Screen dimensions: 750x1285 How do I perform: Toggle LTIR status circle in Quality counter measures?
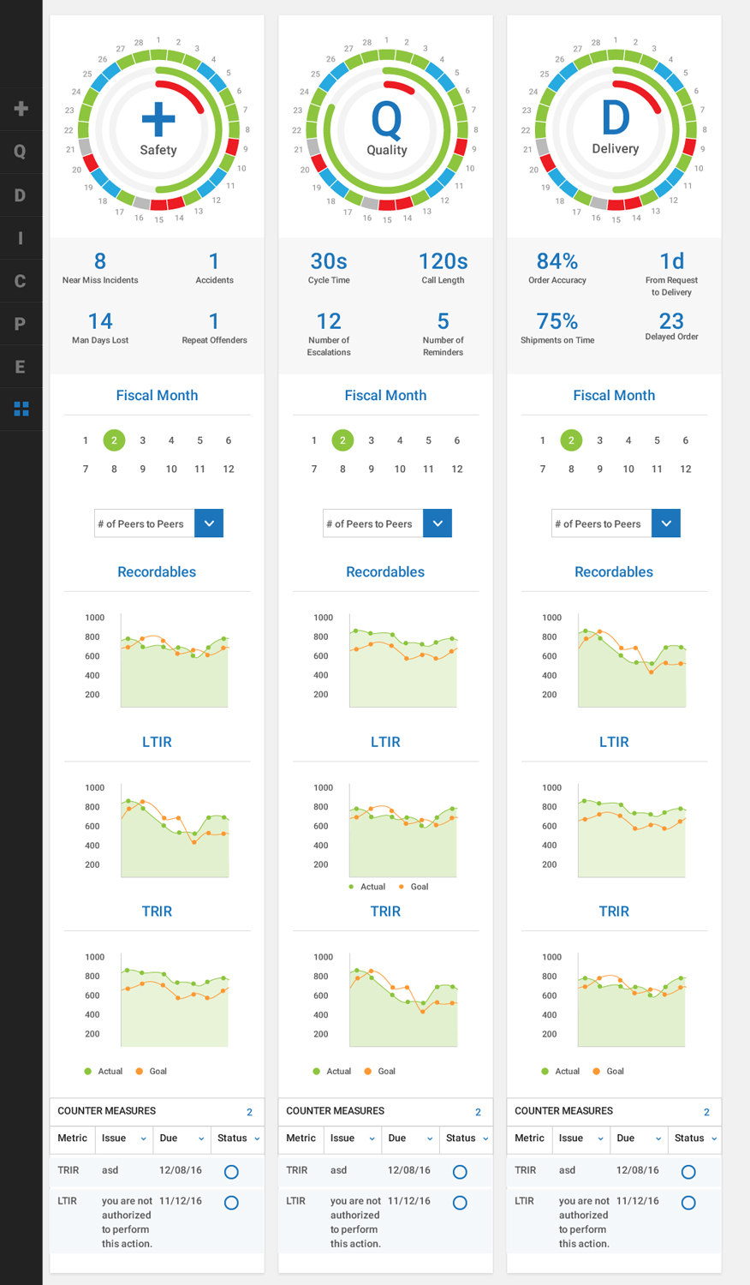pyautogui.click(x=460, y=1203)
